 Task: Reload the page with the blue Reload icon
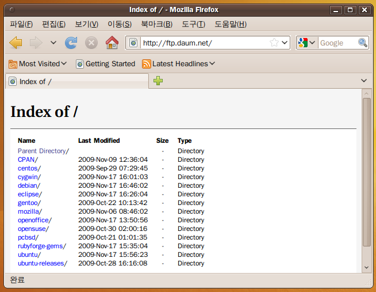click(71, 43)
